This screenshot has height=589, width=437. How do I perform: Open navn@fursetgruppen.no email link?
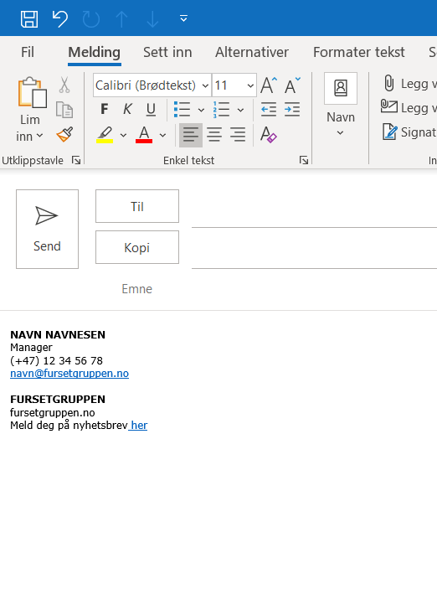pos(69,374)
